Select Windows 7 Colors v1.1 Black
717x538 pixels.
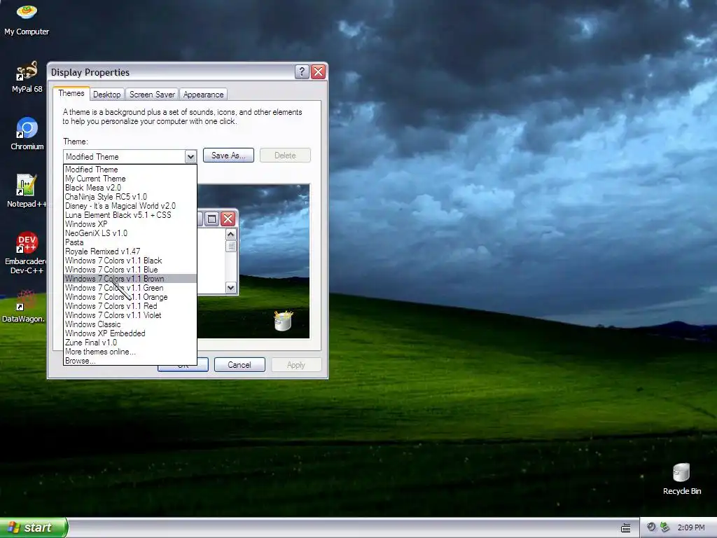(x=130, y=261)
